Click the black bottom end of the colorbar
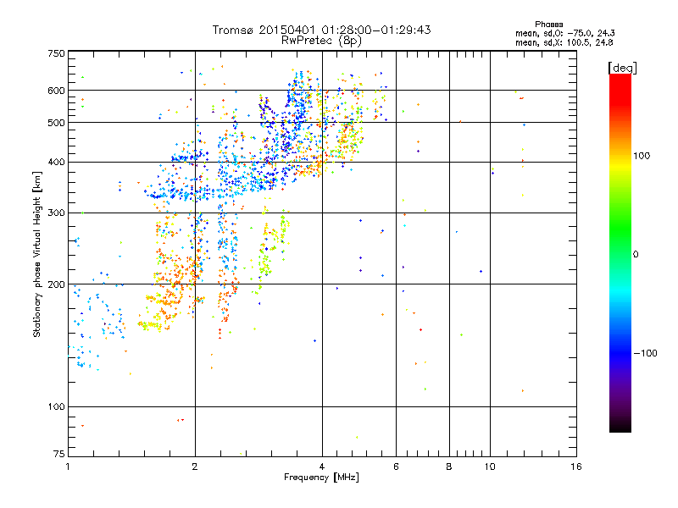The height and width of the screenshot is (508, 678). click(620, 426)
